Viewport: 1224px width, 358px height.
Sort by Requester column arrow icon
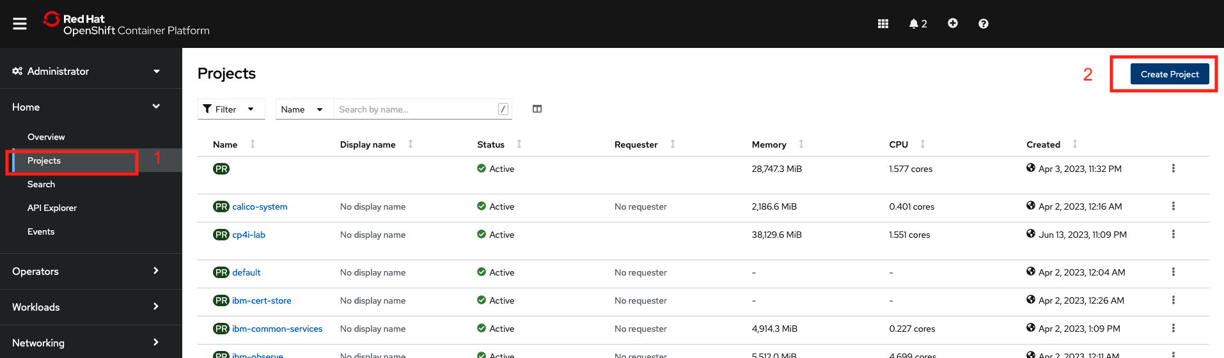click(x=673, y=144)
